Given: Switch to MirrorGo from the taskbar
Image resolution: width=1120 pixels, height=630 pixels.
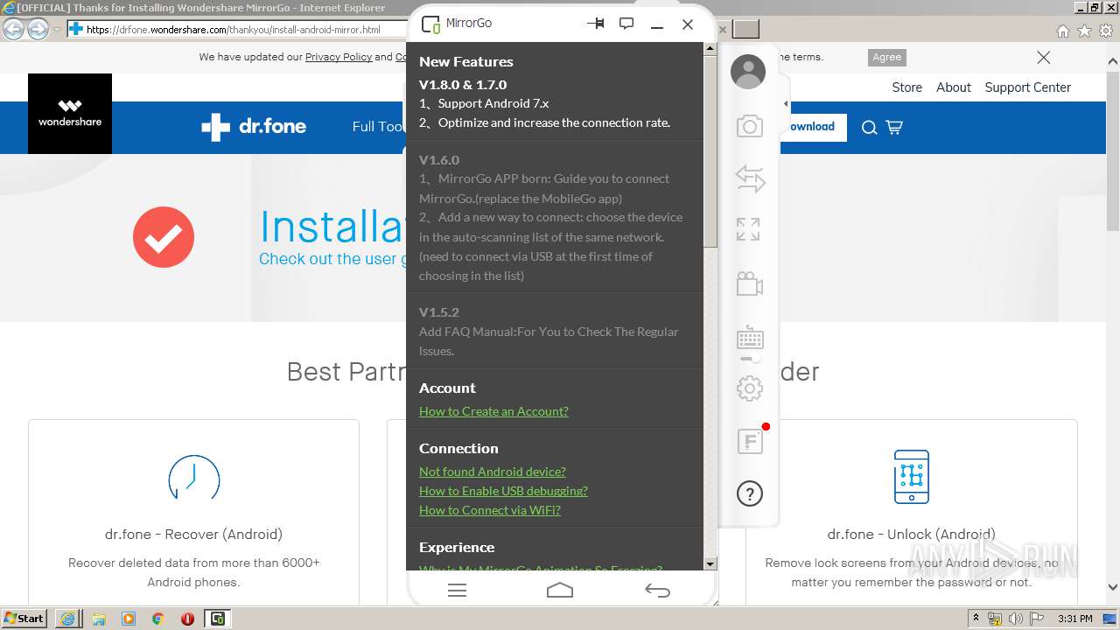Looking at the screenshot, I should (x=217, y=619).
